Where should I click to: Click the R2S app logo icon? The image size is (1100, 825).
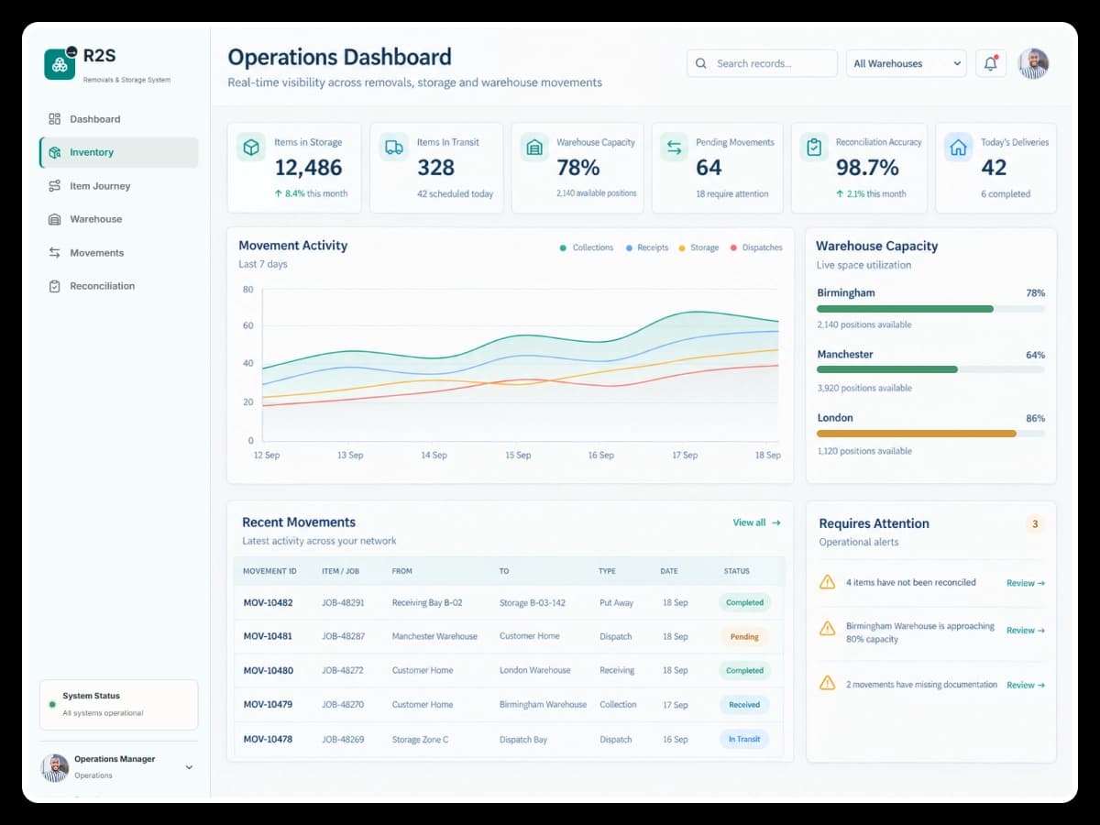click(60, 63)
